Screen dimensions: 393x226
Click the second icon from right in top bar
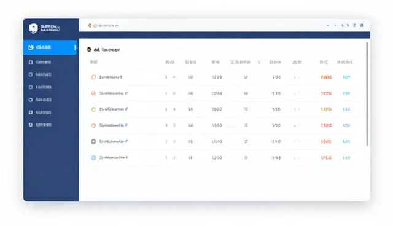coord(354,25)
